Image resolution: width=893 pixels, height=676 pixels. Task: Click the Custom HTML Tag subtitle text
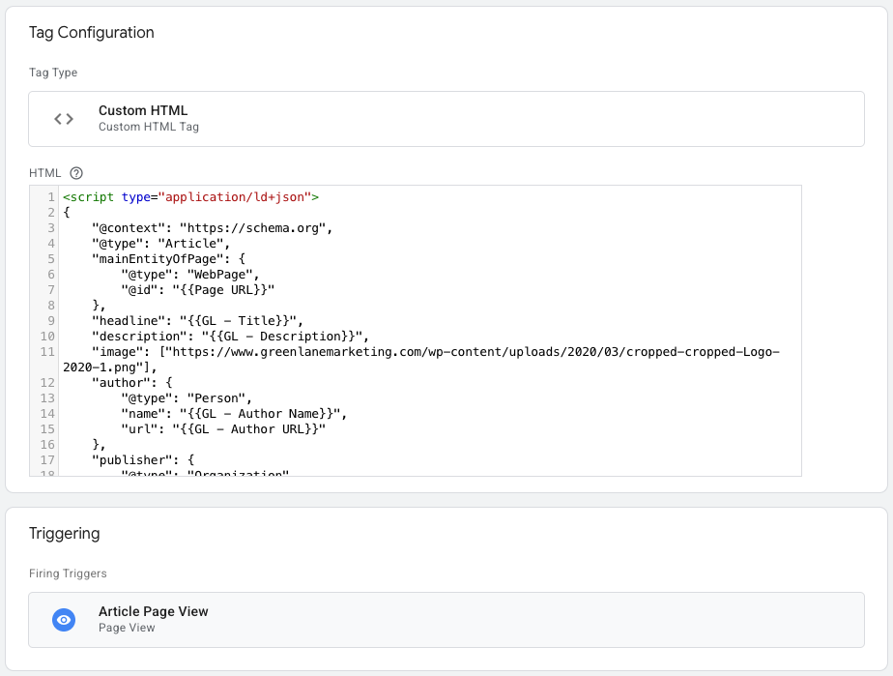point(149,127)
